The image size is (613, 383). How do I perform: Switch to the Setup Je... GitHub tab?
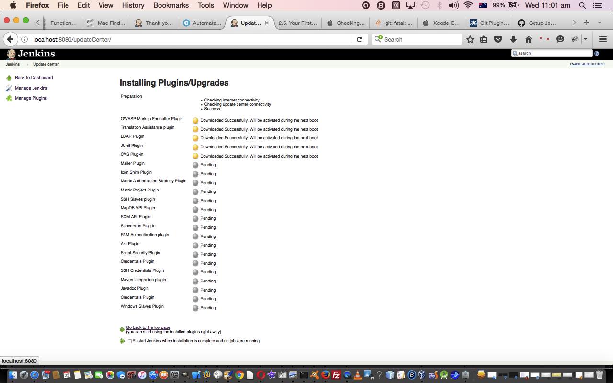pos(537,23)
